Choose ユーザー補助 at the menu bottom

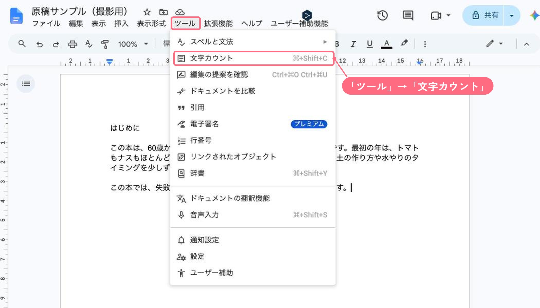[x=253, y=273]
